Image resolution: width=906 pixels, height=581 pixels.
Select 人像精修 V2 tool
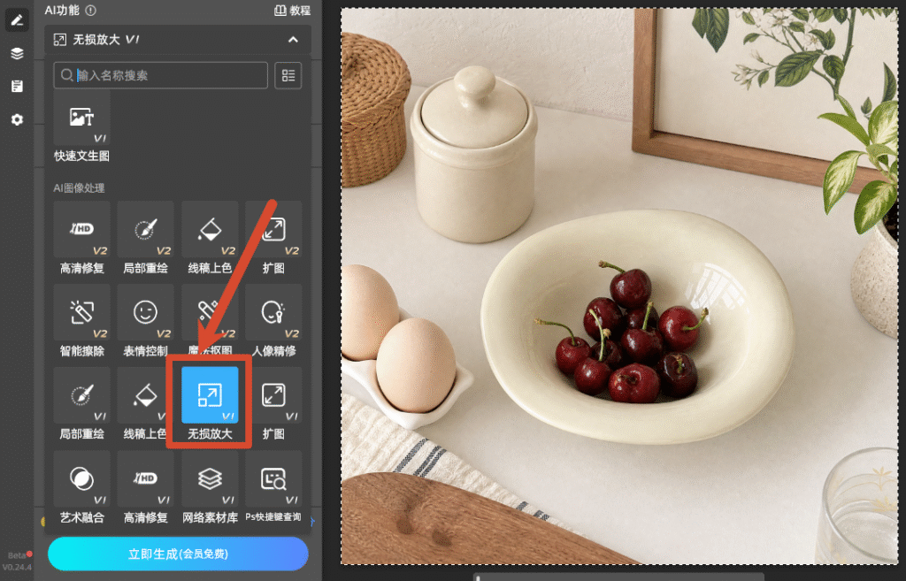(x=273, y=321)
